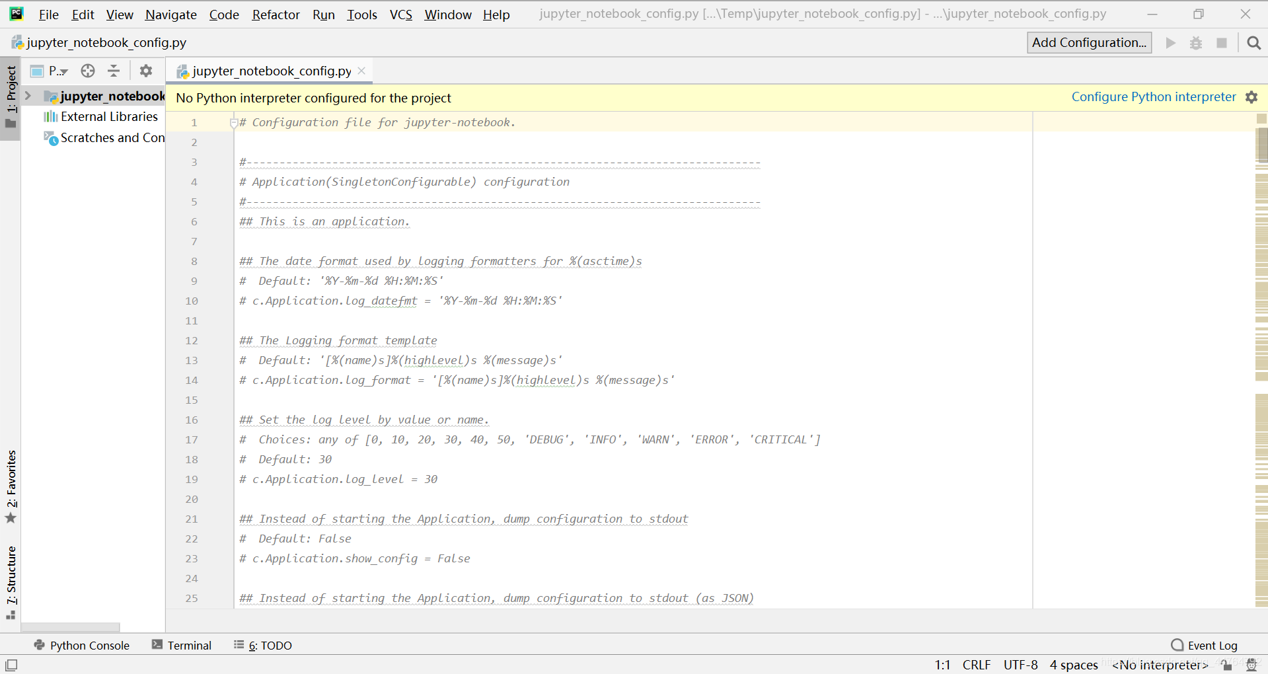Click line number 10 in the gutter
This screenshot has width=1268, height=674.
tap(192, 301)
